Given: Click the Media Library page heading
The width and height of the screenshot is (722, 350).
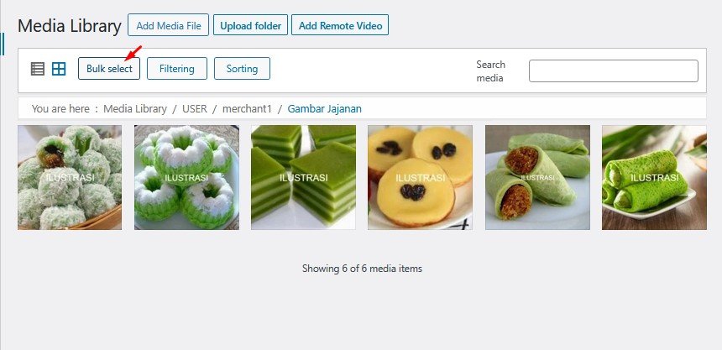Looking at the screenshot, I should [70, 26].
